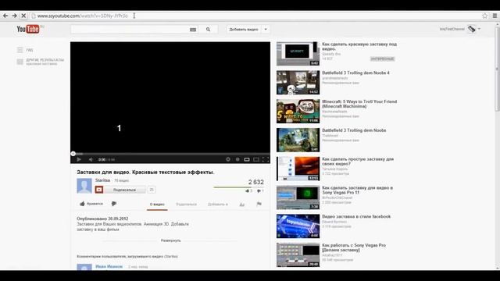Click the thumbs-down dislike icon
Viewport: 500px width, 281px height.
click(114, 204)
